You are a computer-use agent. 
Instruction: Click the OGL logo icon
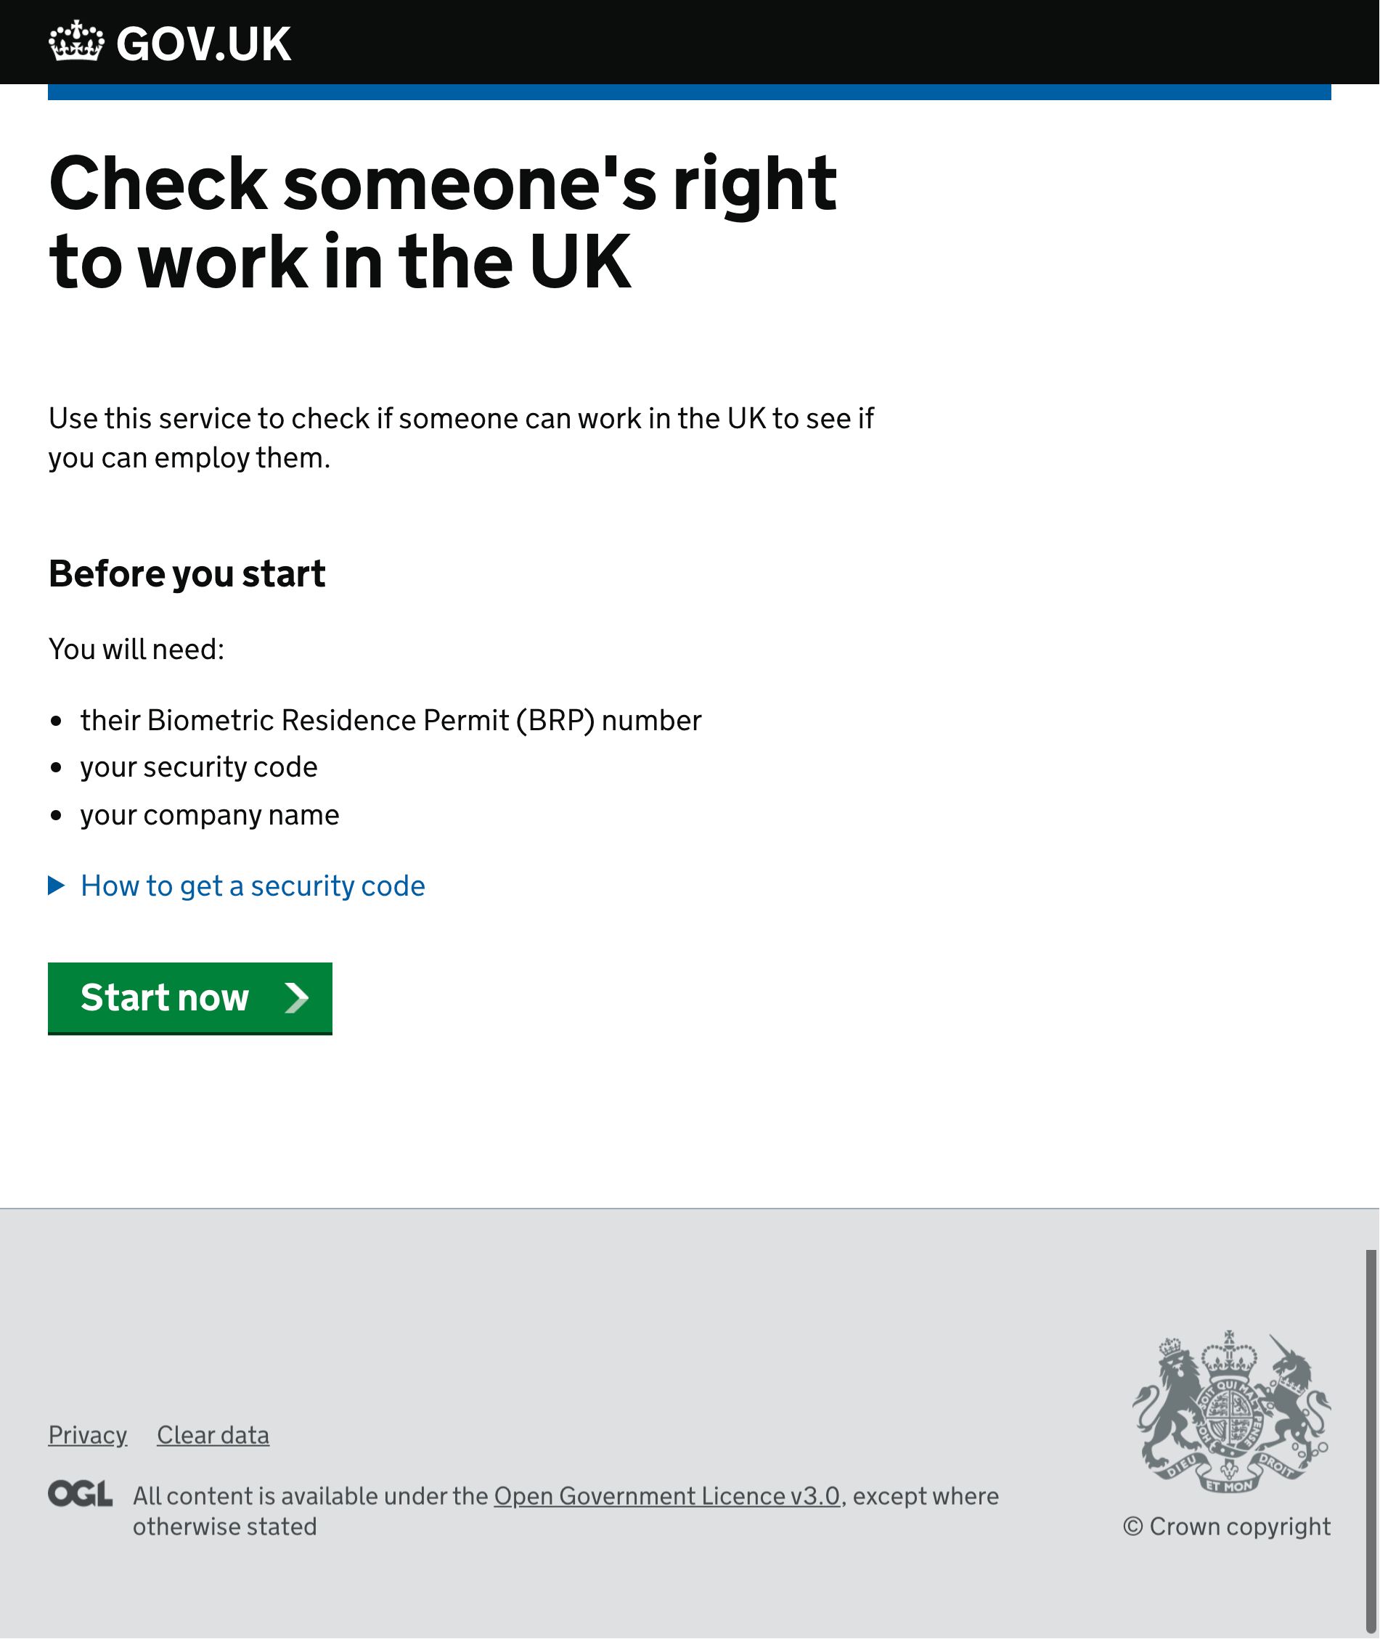click(x=80, y=1495)
